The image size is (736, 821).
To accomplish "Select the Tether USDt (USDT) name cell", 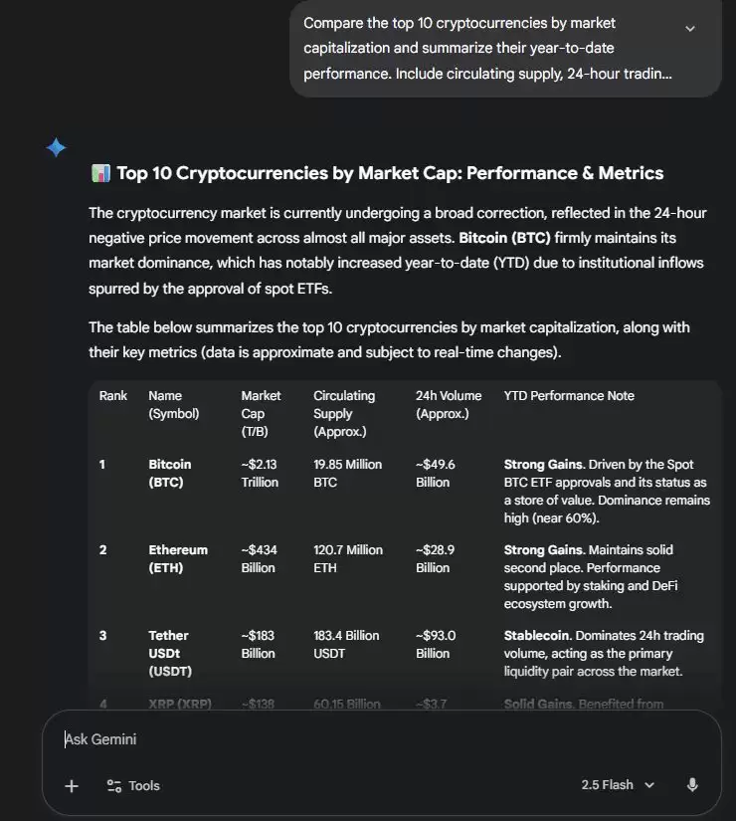I will (169, 653).
